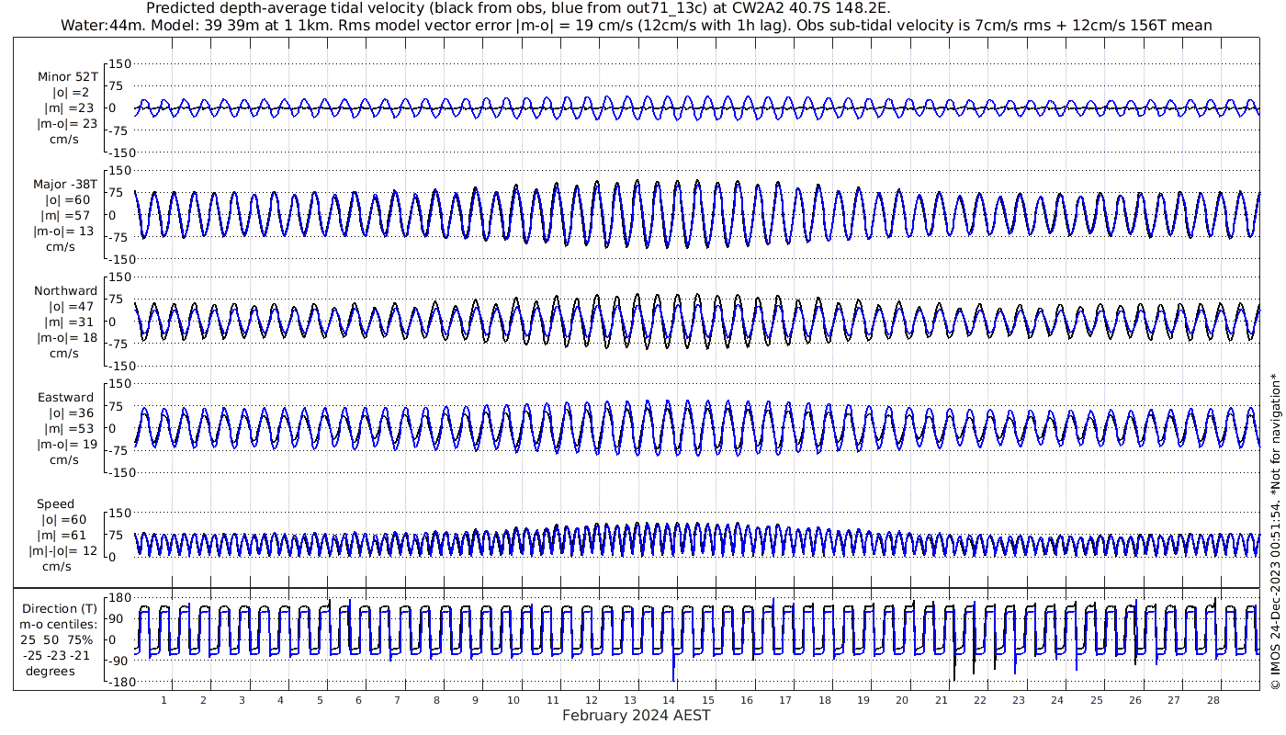
Task: Click the "|m| =31" value
Action: pos(70,322)
